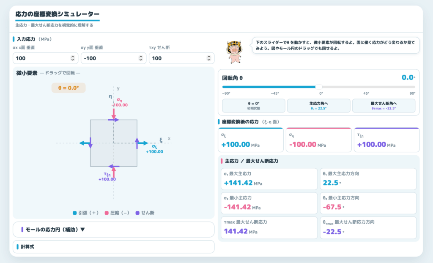Screen dimensions: 433x263
Task: Click the θ slider track near 45°
Action: coord(367,87)
